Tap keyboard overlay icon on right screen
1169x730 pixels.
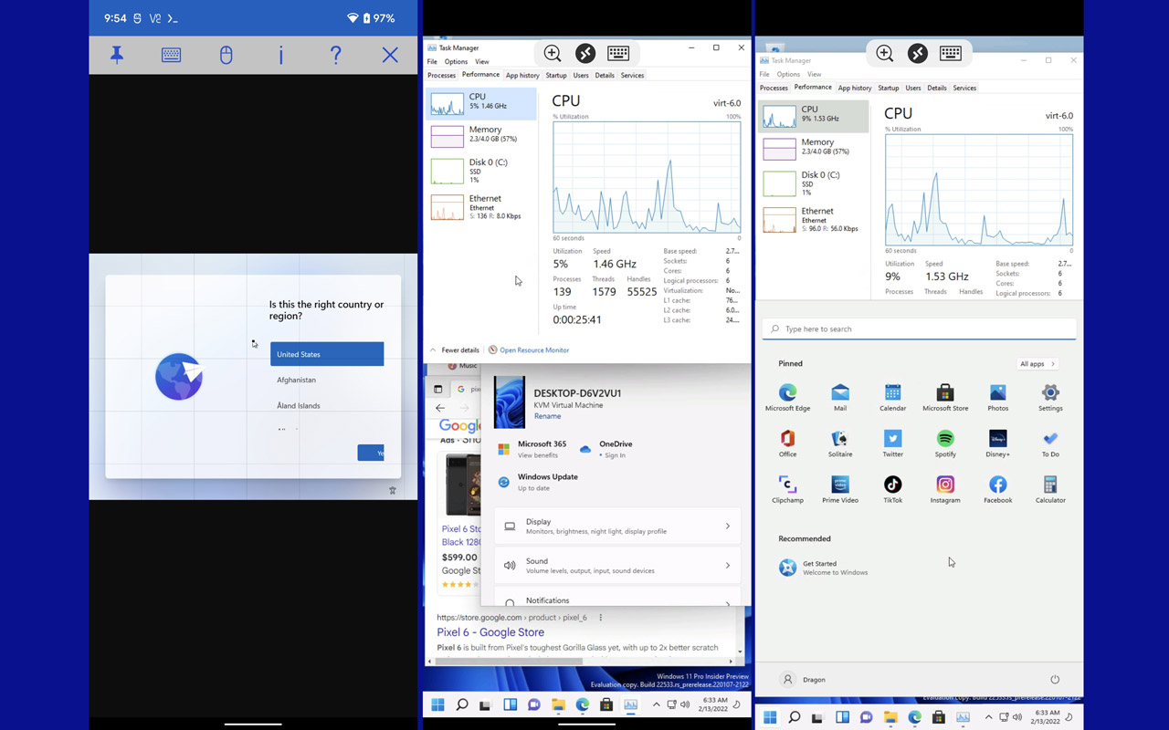pyautogui.click(x=951, y=53)
